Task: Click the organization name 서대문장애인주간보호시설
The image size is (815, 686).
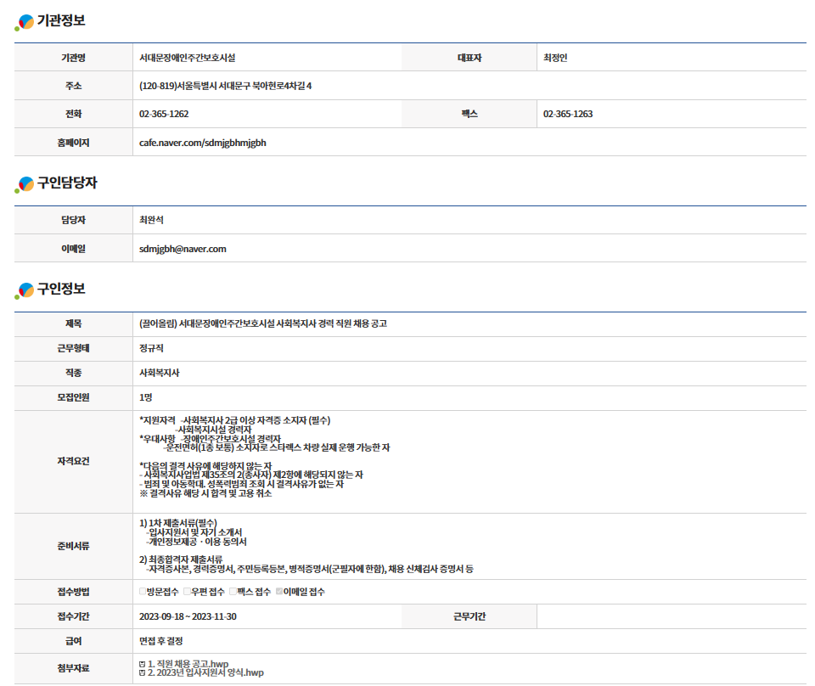Action: (187, 58)
